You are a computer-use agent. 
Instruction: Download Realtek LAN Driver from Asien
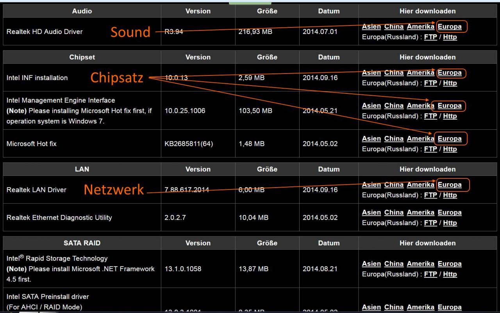click(371, 185)
